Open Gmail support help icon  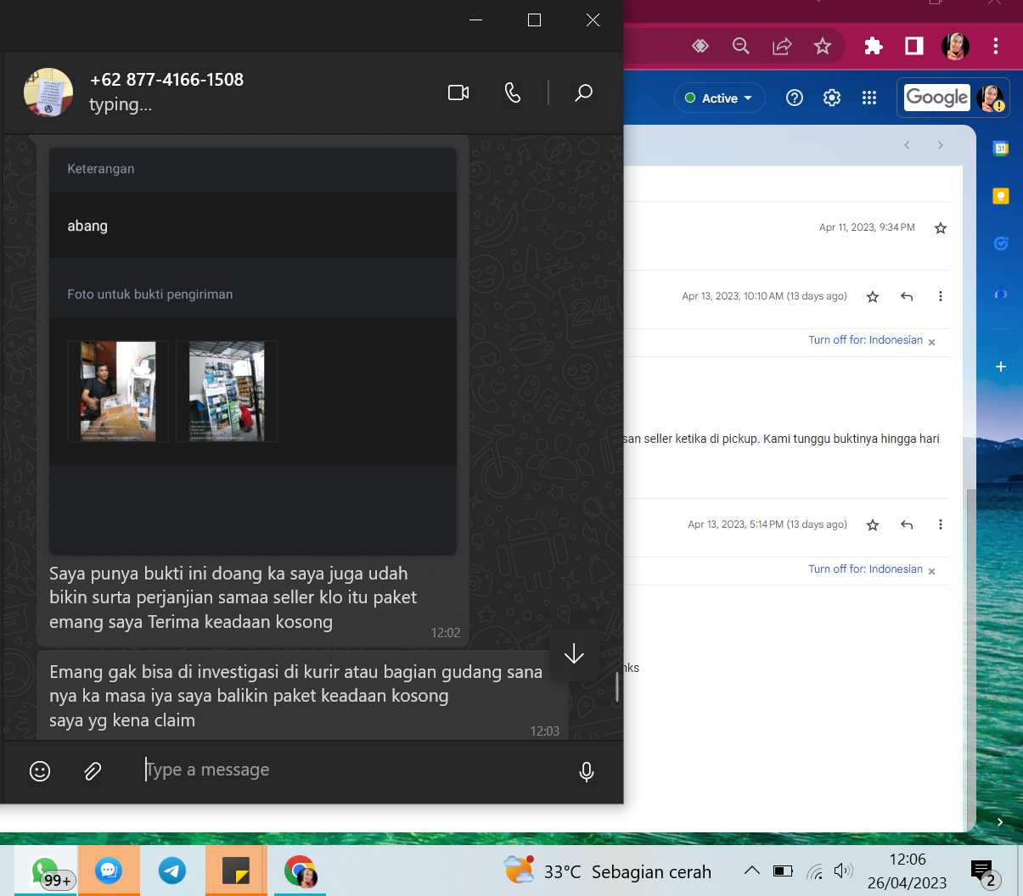coord(795,98)
